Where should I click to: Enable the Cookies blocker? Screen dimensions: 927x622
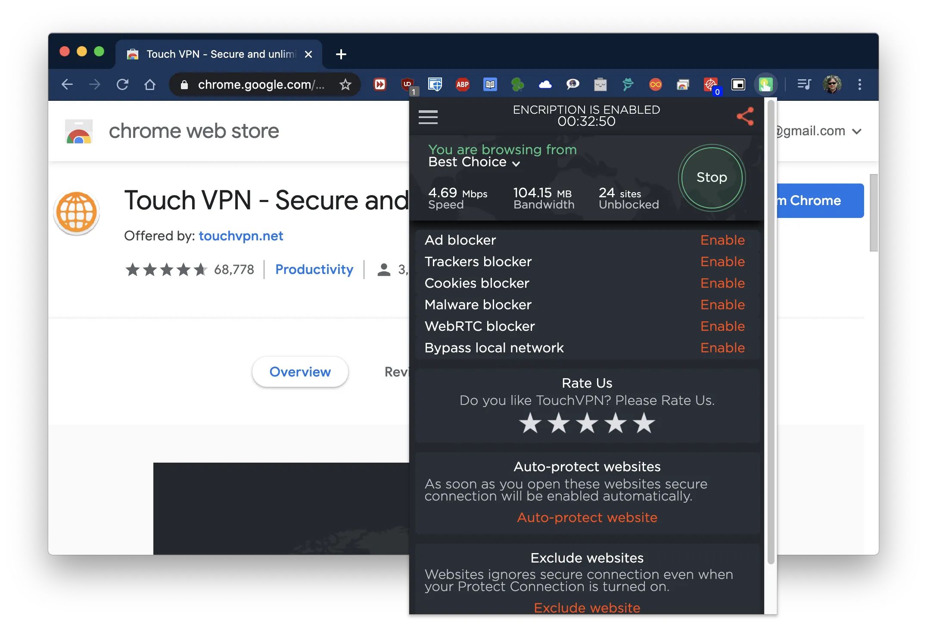pyautogui.click(x=722, y=283)
